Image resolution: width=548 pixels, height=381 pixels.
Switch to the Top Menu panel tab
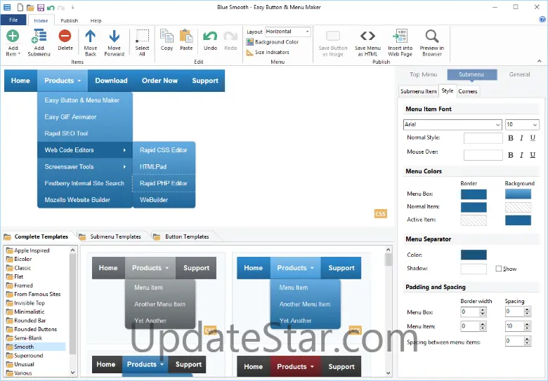[x=423, y=74]
